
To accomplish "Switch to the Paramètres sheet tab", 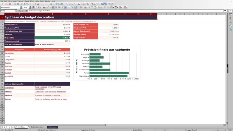I will pyautogui.click(x=52, y=127).
